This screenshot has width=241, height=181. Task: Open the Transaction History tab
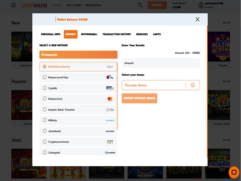117,34
